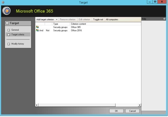Select the Office 365 criterion content cell

tap(76, 27)
